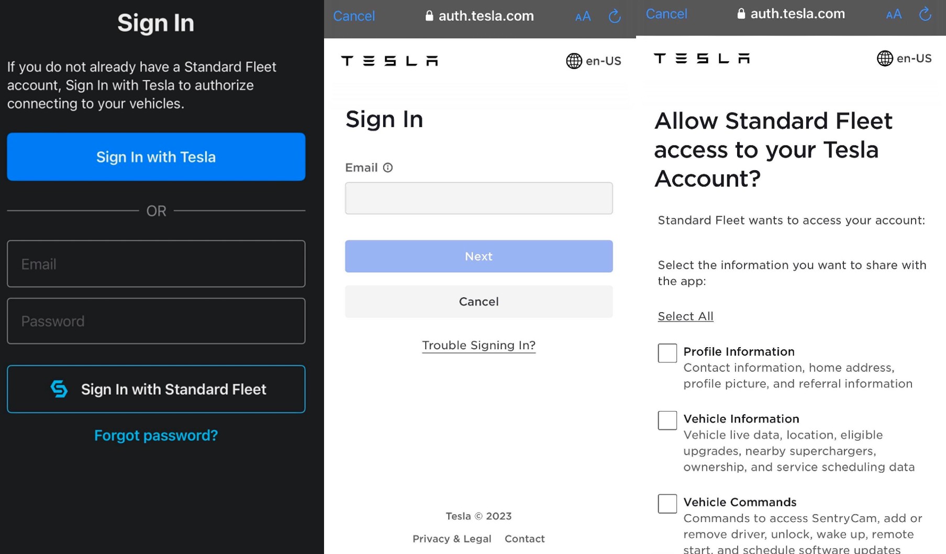Focus the Tesla Email input field
Screen dimensions: 946x554
coord(478,198)
